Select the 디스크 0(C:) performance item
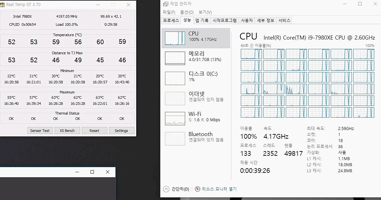The image size is (381, 200). coord(196,78)
